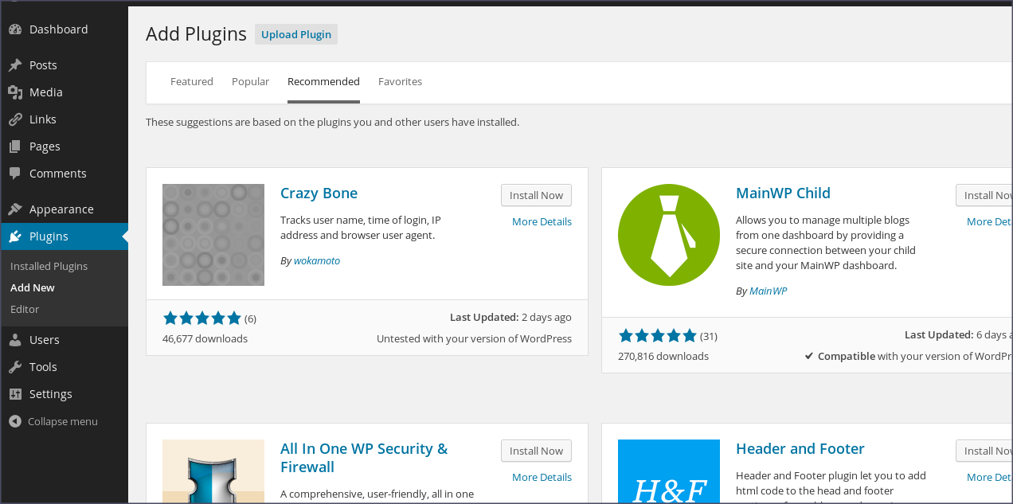The height and width of the screenshot is (504, 1013).
Task: Click the Media library icon
Action: pyautogui.click(x=15, y=92)
